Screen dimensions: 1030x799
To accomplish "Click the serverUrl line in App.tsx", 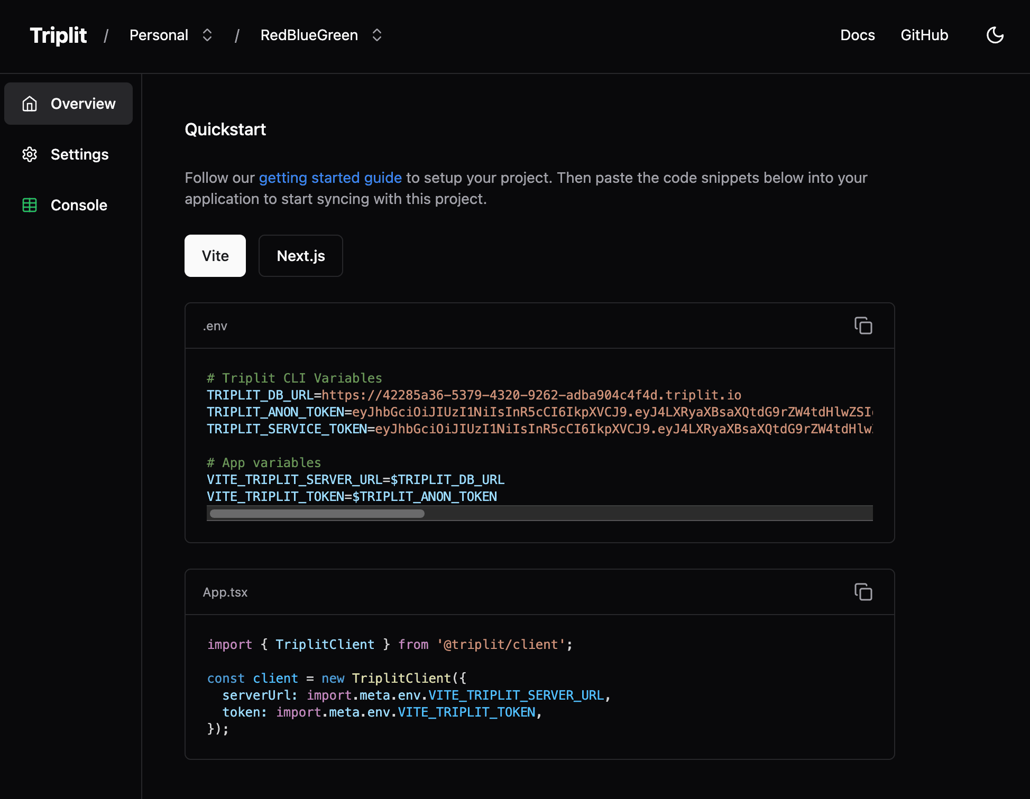I will point(417,695).
